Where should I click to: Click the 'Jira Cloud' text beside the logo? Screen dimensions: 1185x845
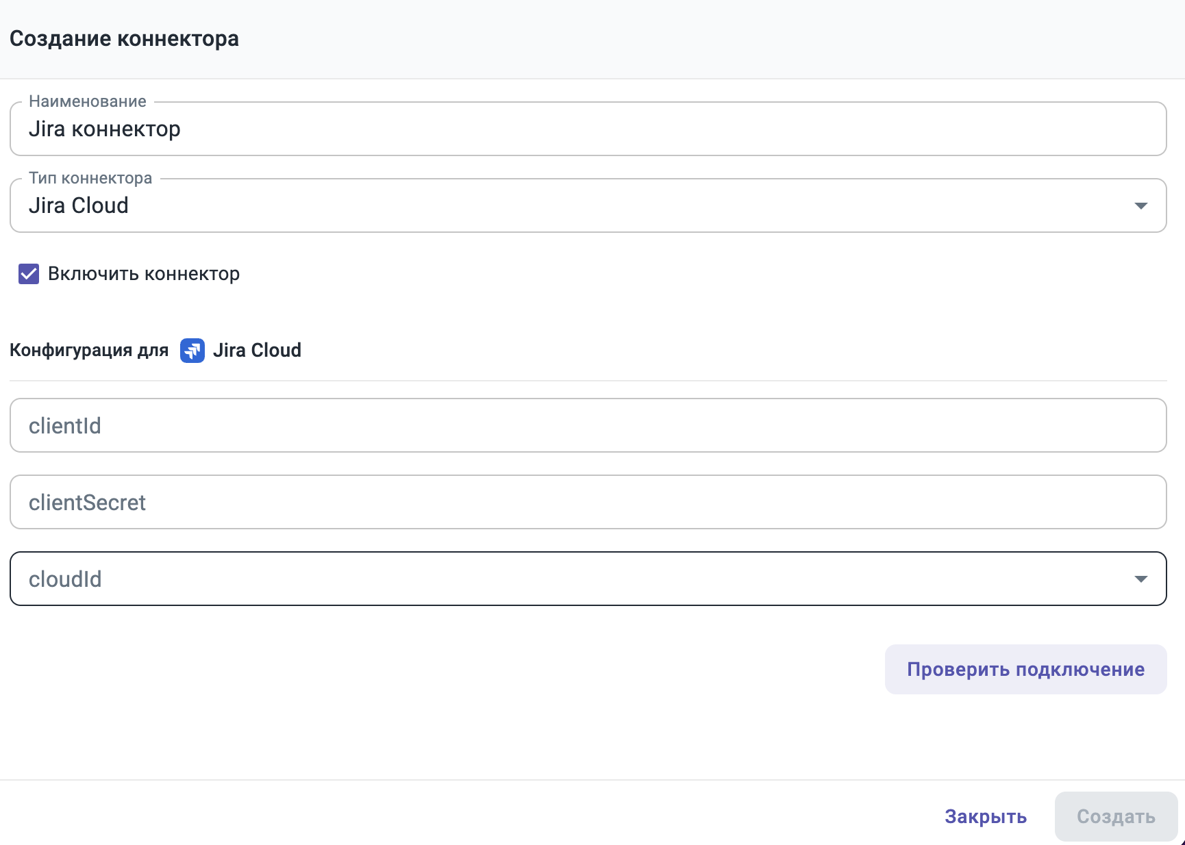pyautogui.click(x=257, y=351)
